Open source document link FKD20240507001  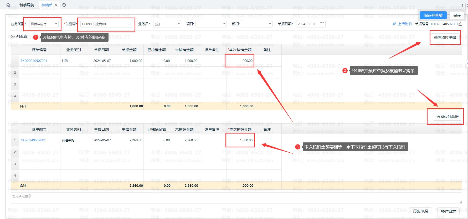pos(34,61)
